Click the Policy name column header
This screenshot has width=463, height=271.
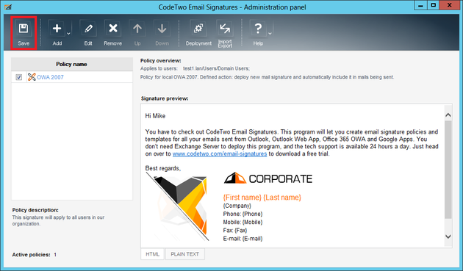[72, 64]
